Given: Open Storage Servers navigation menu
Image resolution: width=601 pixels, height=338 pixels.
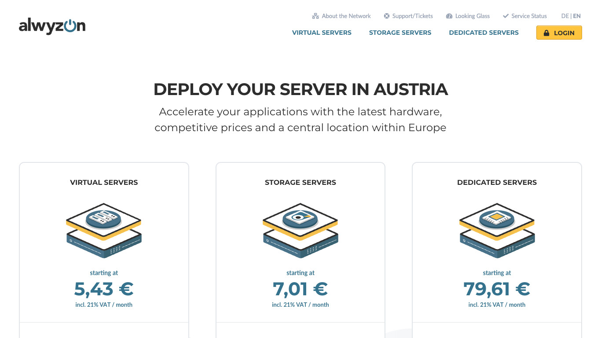Looking at the screenshot, I should (400, 33).
